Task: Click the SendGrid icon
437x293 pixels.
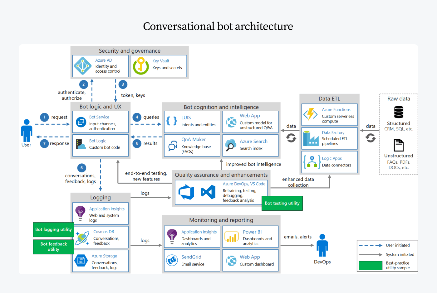Action: tap(172, 260)
